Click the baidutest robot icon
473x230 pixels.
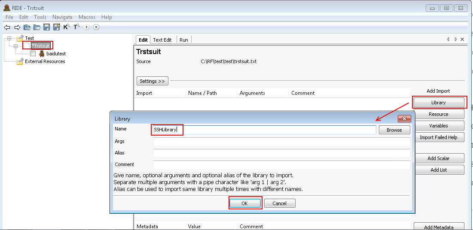42,54
